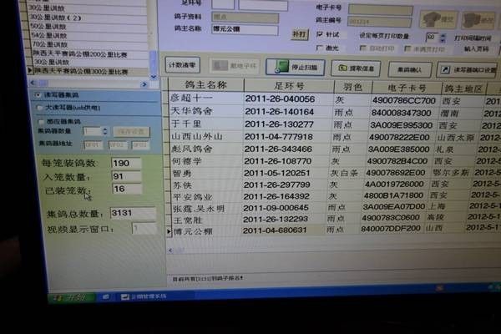Click the 鸽子资料 input field
Image resolution: width=501 pixels, height=334 pixels.
click(x=245, y=17)
